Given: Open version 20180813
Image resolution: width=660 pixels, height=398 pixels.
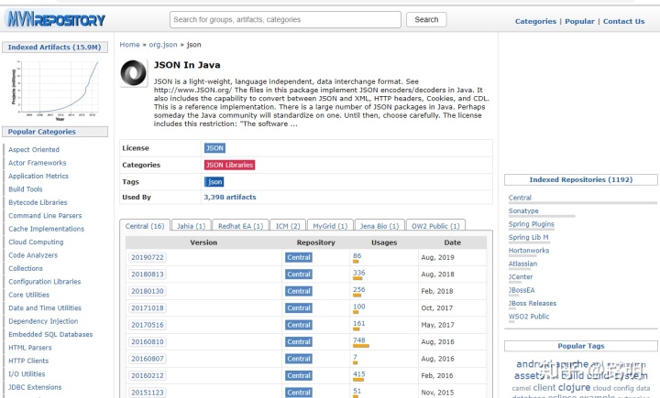Looking at the screenshot, I should (148, 274).
